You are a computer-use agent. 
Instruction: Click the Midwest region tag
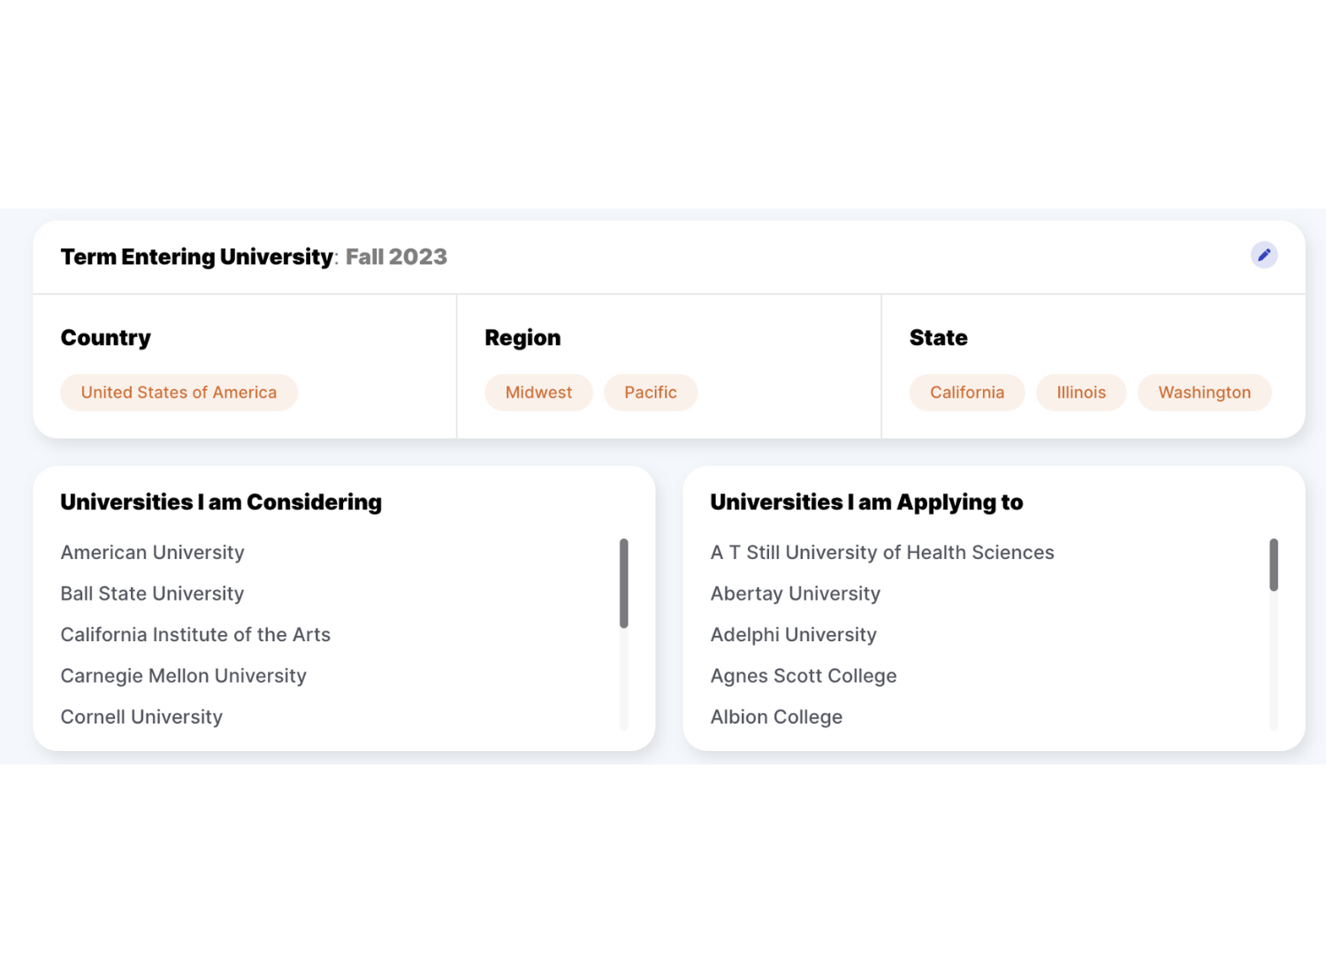click(x=538, y=392)
